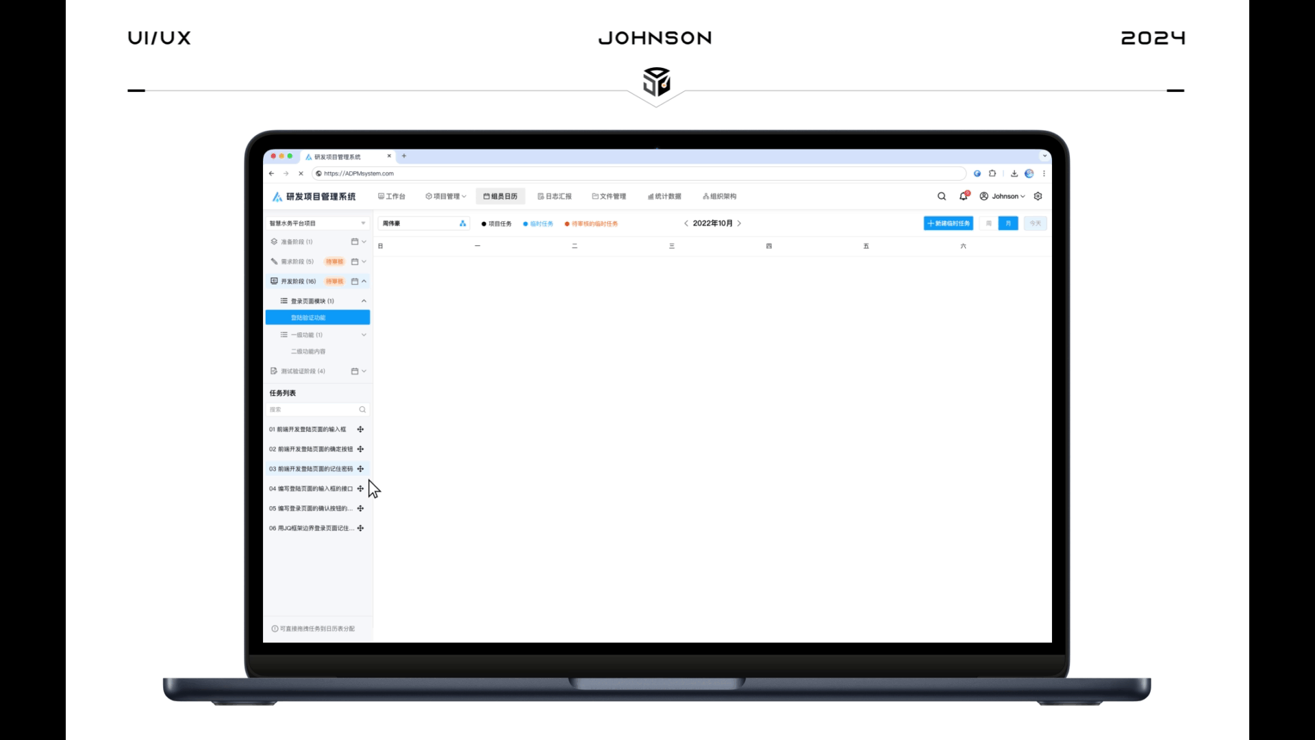Click calendar icon on 开发阶段 row
This screenshot has width=1315, height=740.
[355, 282]
